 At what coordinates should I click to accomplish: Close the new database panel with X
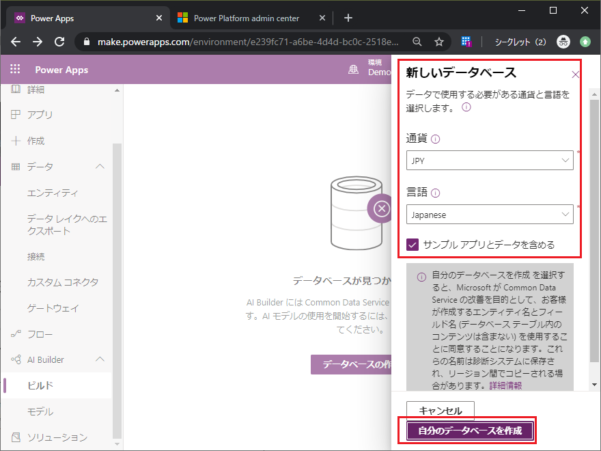pos(575,74)
